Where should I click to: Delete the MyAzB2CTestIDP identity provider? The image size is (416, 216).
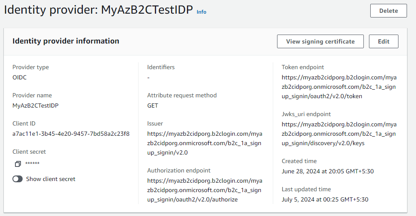388,11
